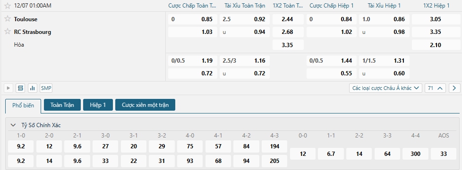462x170 pixels.
Task: Select the Phổ biến tab
Action: pos(23,105)
